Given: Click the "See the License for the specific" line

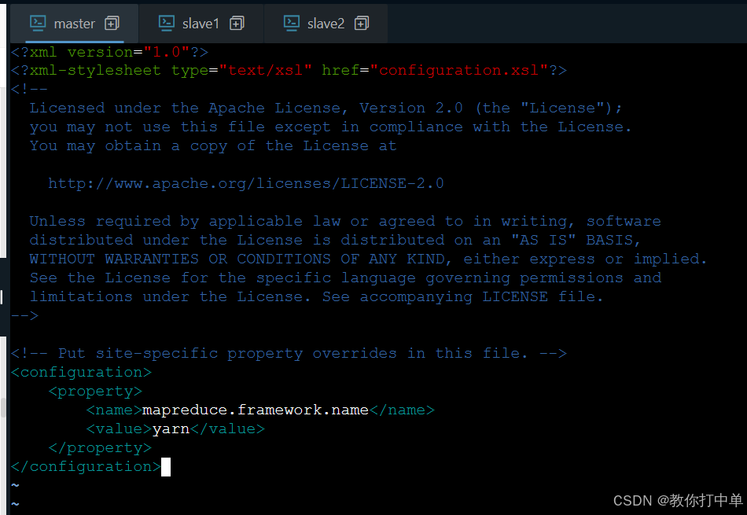Looking at the screenshot, I should click(x=345, y=278).
